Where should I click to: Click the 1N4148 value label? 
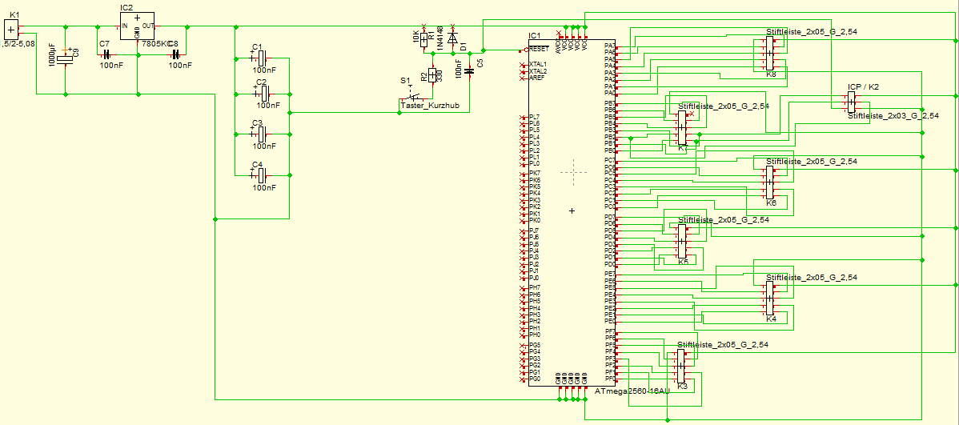click(442, 38)
